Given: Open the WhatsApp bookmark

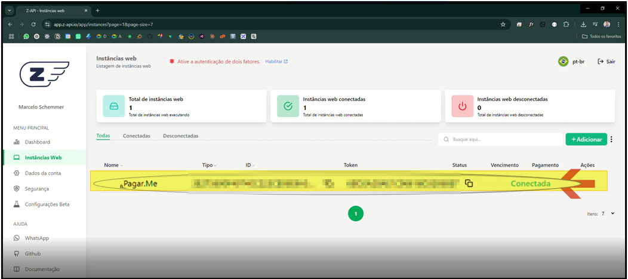Looking at the screenshot, I should point(26,36).
